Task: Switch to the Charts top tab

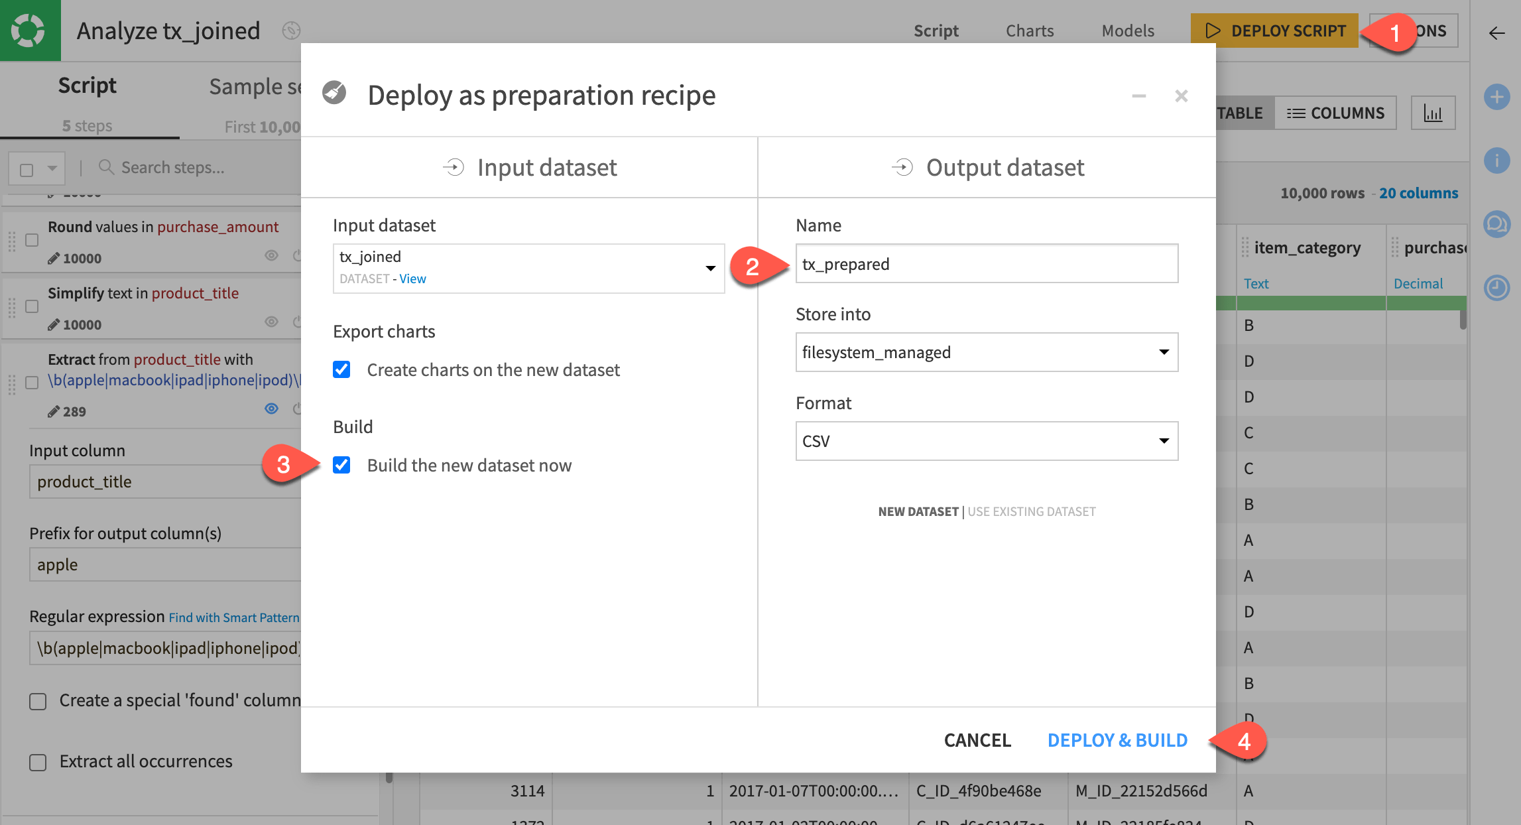Action: coord(1030,31)
